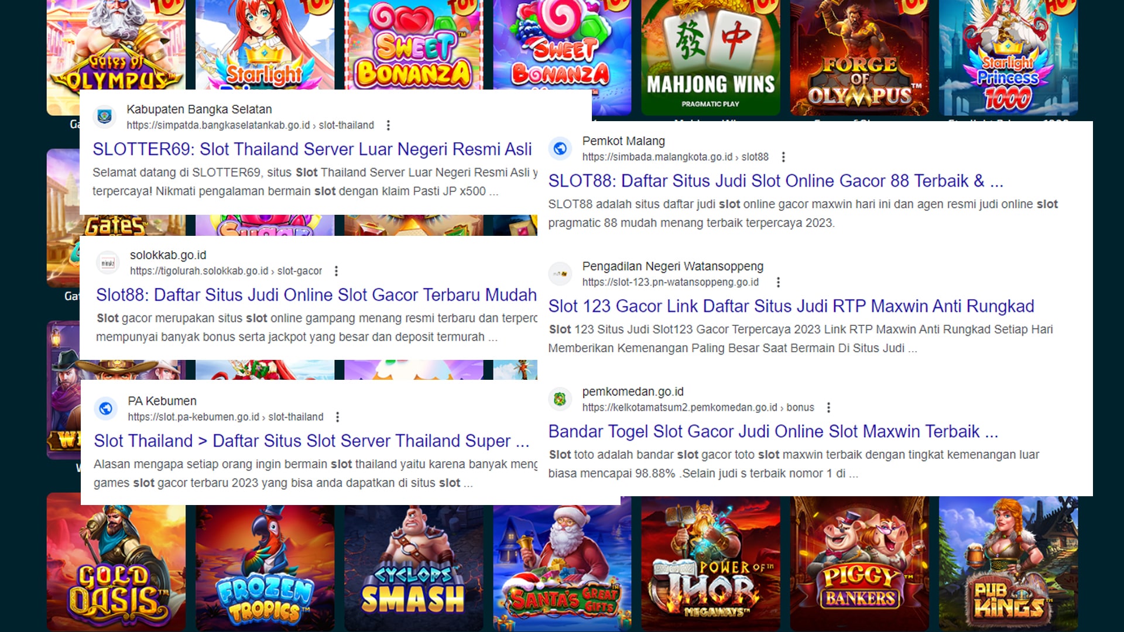This screenshot has width=1124, height=632.
Task: Open Bandar Togel Slot Gacor result link
Action: [773, 431]
